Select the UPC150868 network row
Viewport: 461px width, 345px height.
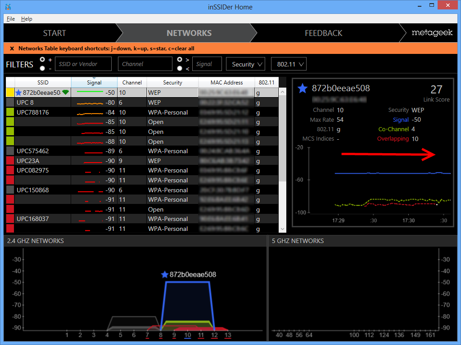pyautogui.click(x=142, y=190)
